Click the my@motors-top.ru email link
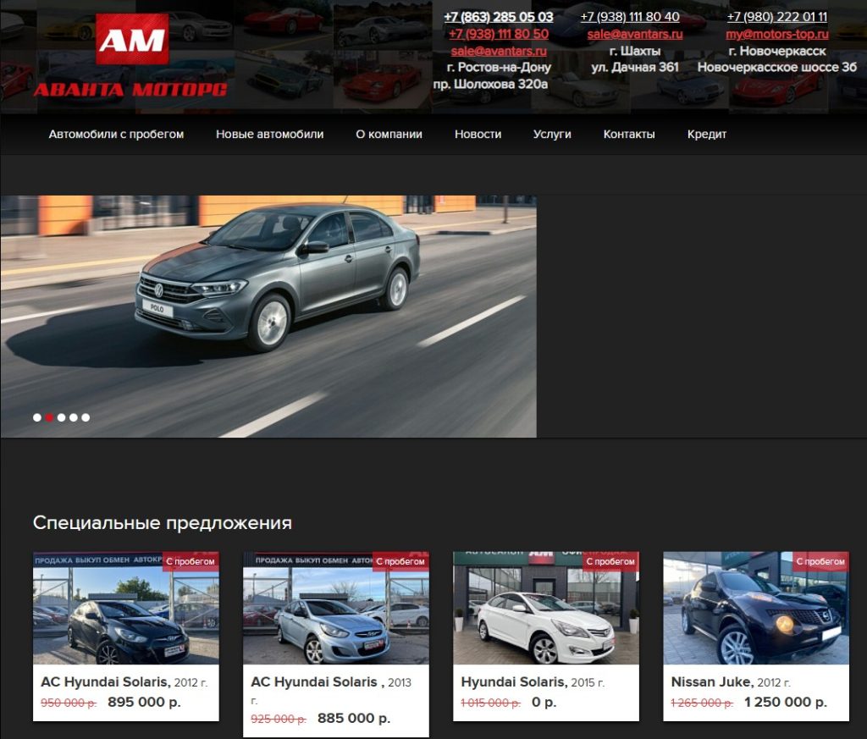This screenshot has width=867, height=739. pyautogui.click(x=777, y=36)
